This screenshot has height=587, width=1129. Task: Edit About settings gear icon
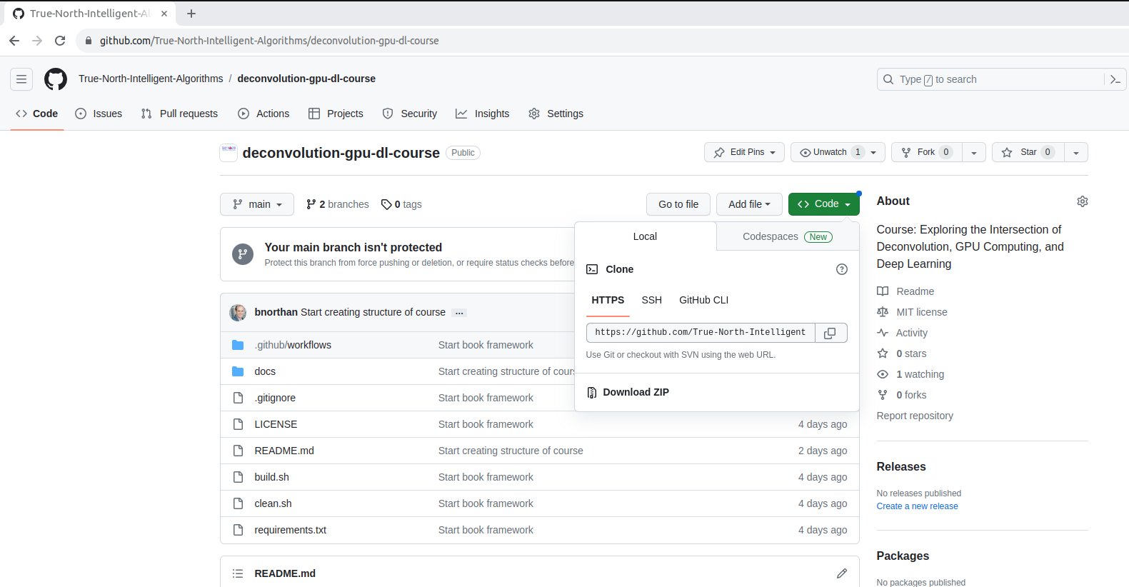[1083, 201]
